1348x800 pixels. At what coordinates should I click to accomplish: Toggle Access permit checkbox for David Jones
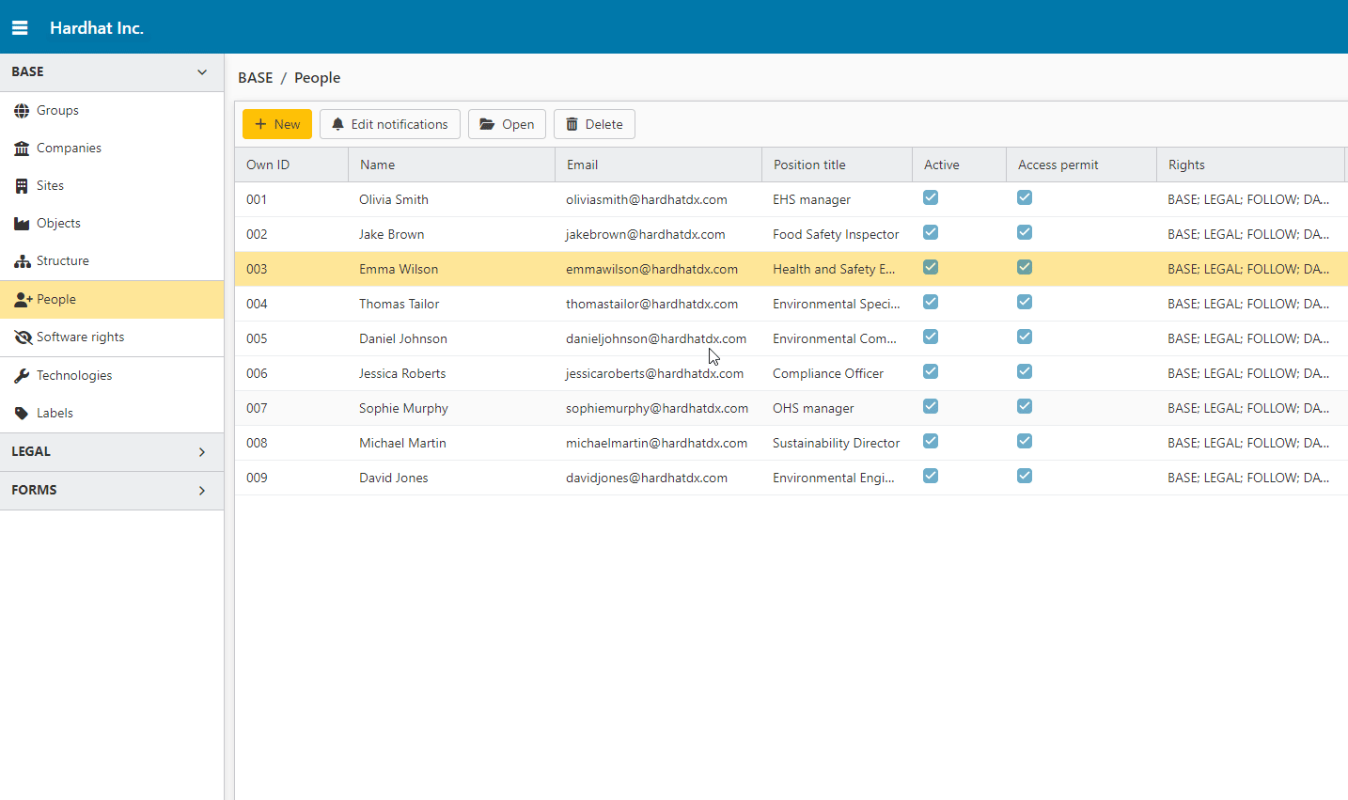pos(1025,476)
